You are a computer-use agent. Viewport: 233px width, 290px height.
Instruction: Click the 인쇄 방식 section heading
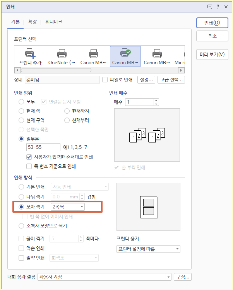tap(23, 177)
